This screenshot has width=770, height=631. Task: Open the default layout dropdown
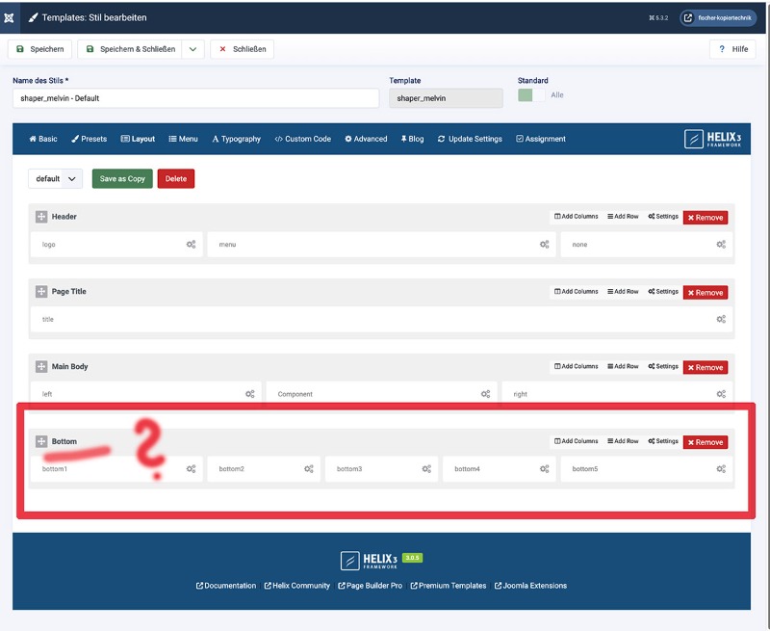[x=57, y=179]
